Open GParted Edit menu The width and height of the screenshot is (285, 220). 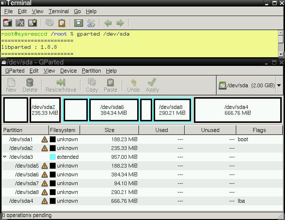tap(34, 71)
